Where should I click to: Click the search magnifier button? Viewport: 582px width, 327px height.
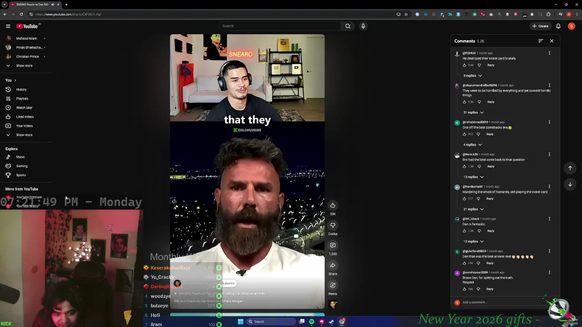click(x=348, y=26)
